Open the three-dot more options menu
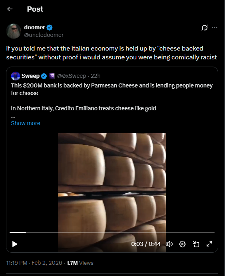The image size is (225, 276). (215, 28)
